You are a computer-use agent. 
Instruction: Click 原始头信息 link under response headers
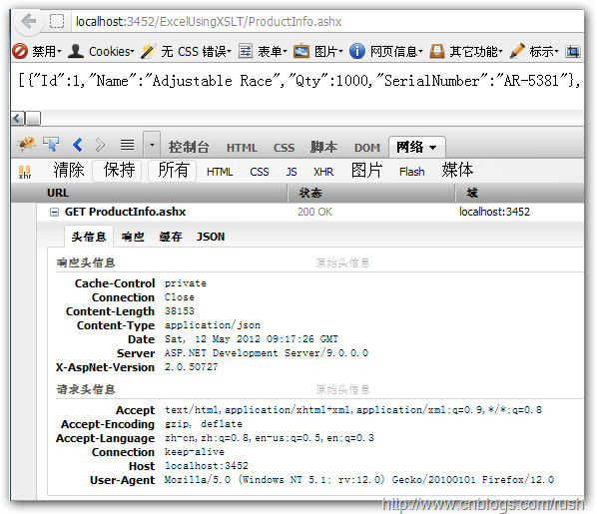tap(342, 262)
